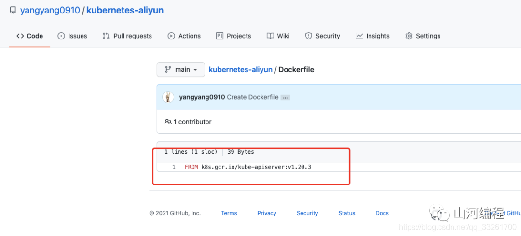
Task: Click the 39 Bytes file size
Action: tap(241, 152)
